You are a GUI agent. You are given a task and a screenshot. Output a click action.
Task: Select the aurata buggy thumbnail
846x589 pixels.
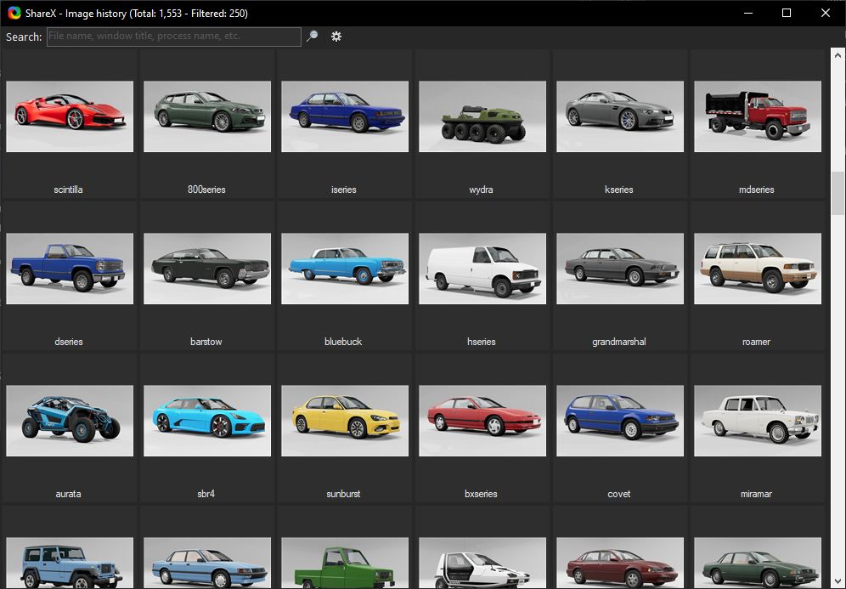click(70, 421)
